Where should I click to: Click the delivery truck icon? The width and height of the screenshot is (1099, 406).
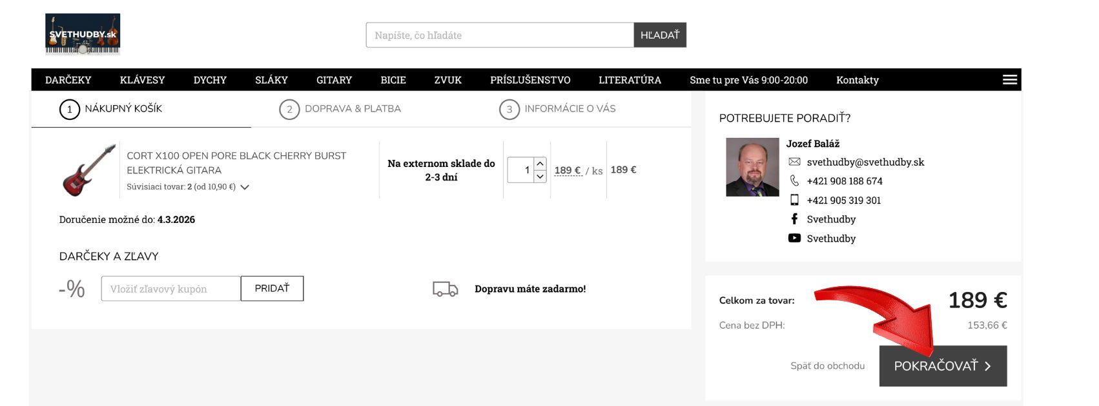(445, 289)
